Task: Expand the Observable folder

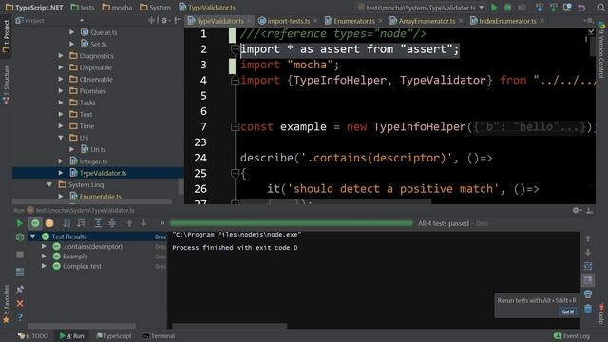Action: coord(61,79)
